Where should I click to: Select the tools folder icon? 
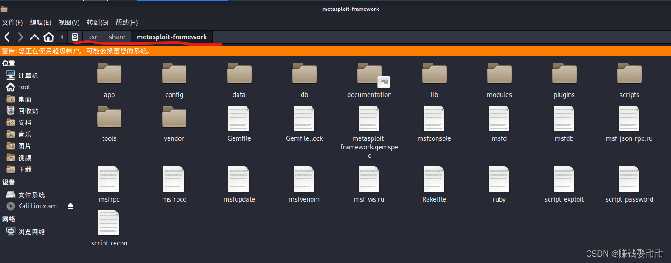pyautogui.click(x=109, y=117)
